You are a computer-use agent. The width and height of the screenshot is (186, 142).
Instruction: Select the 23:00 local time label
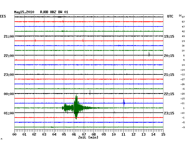(9, 75)
